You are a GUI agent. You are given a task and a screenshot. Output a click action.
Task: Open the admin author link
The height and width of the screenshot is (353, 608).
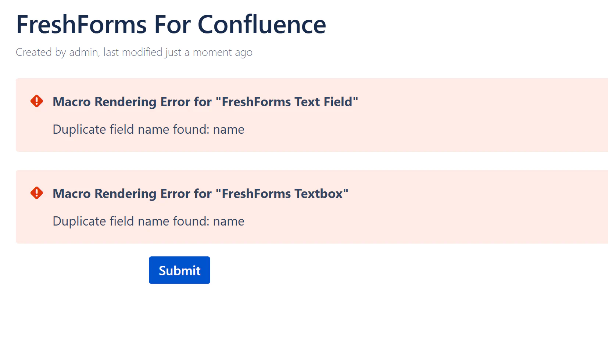[84, 52]
